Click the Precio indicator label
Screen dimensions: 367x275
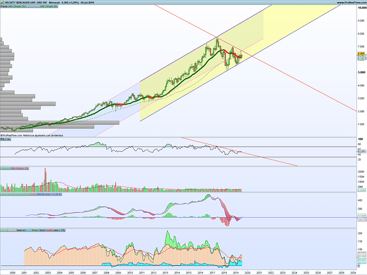(4, 6)
